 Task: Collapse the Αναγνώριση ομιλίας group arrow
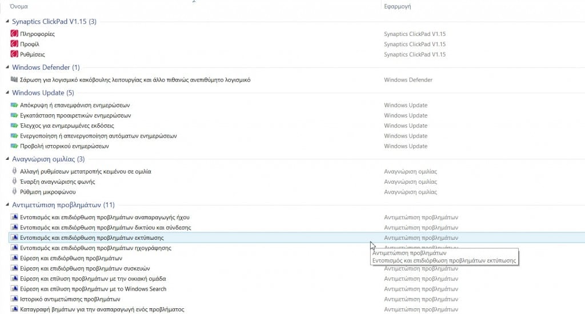coord(7,159)
